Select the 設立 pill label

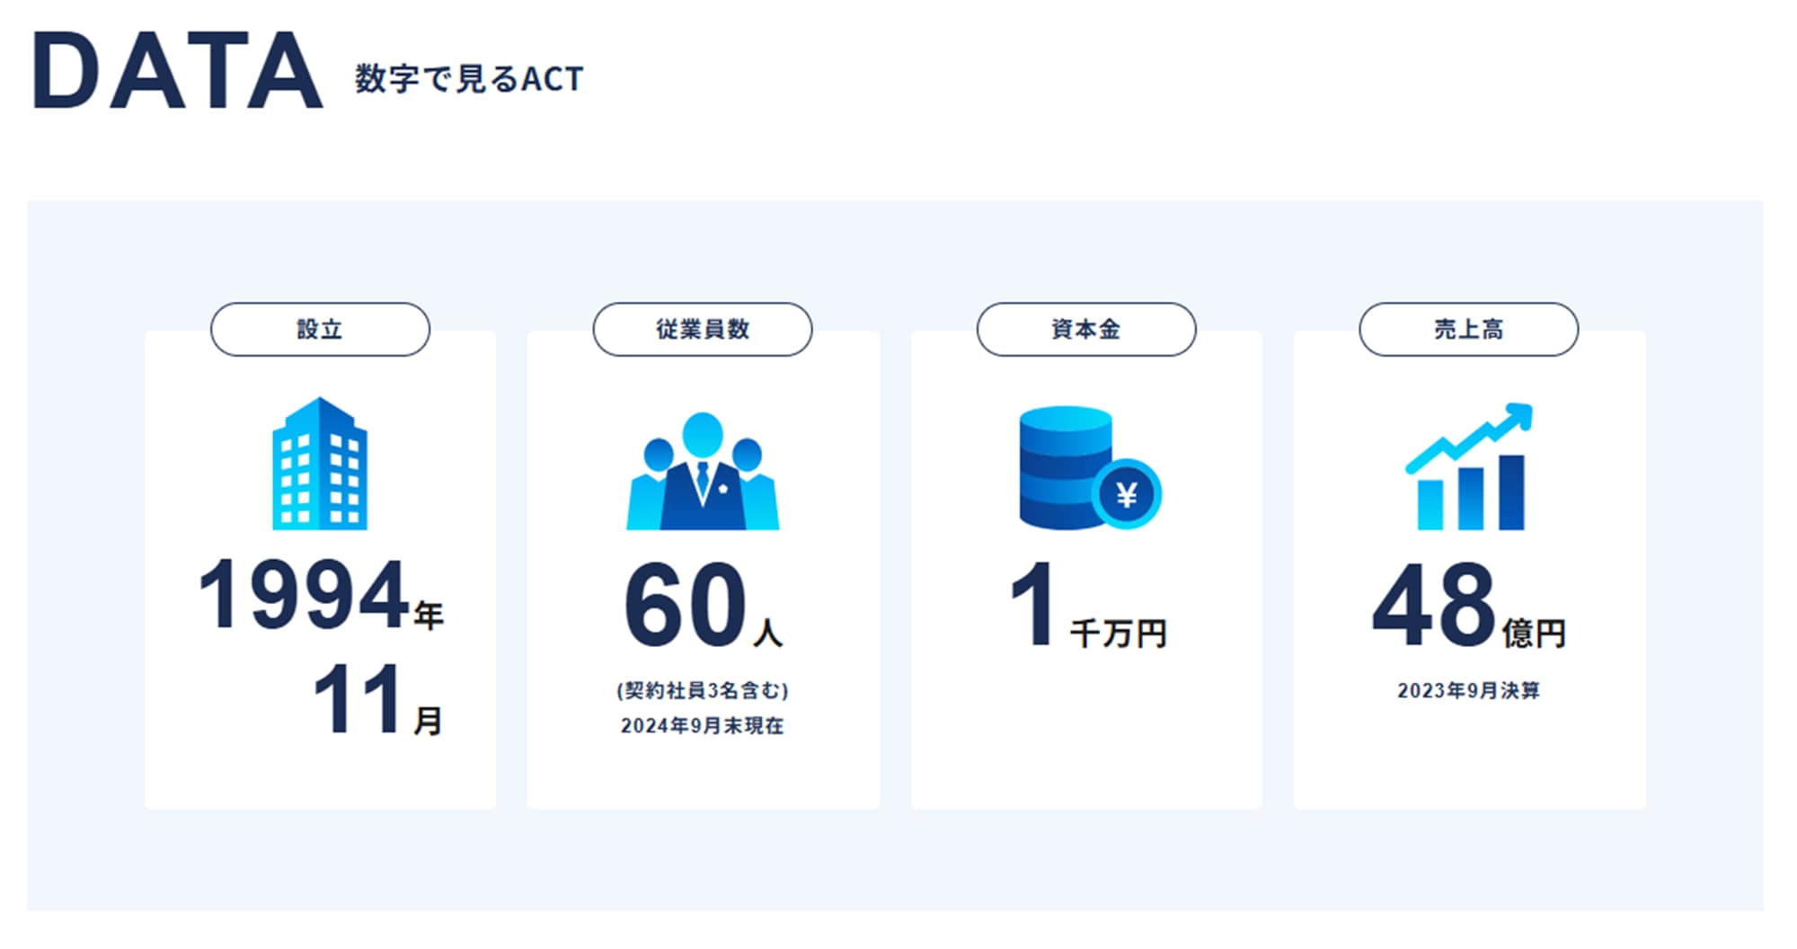pyautogui.click(x=319, y=329)
